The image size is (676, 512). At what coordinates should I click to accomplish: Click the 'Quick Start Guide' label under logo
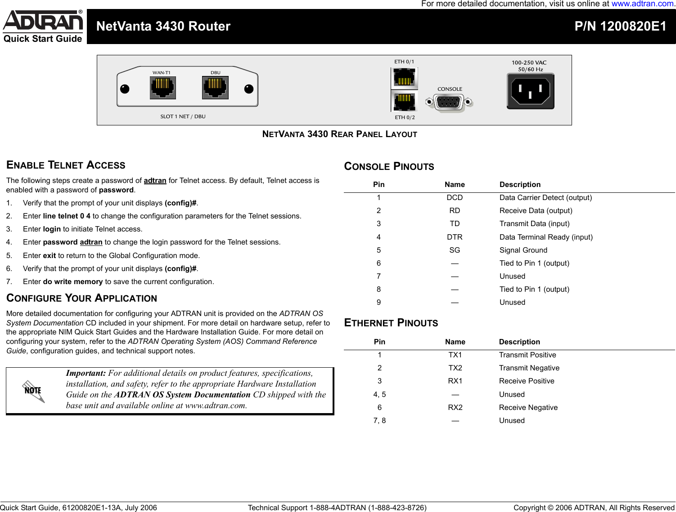pyautogui.click(x=43, y=39)
